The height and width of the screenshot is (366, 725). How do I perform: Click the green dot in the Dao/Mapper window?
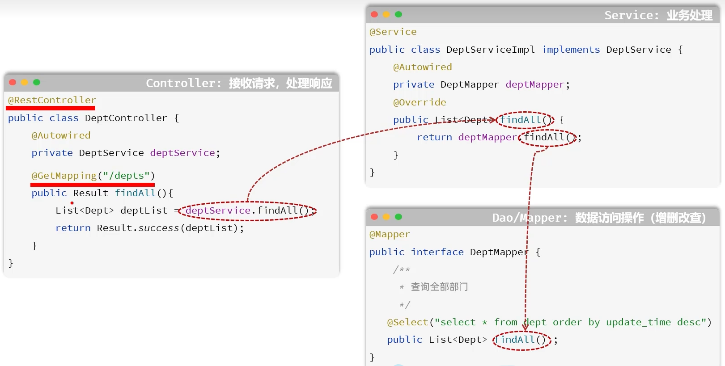[x=399, y=217]
